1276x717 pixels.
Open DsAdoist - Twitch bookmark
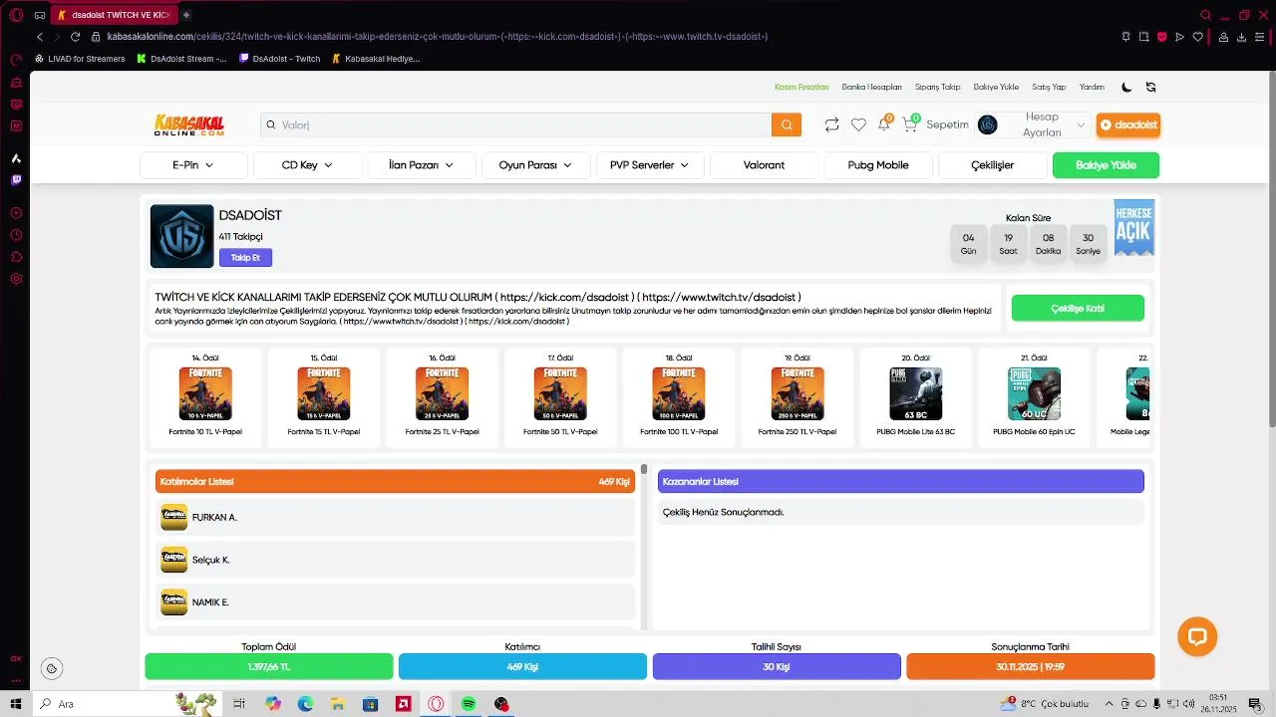(280, 59)
